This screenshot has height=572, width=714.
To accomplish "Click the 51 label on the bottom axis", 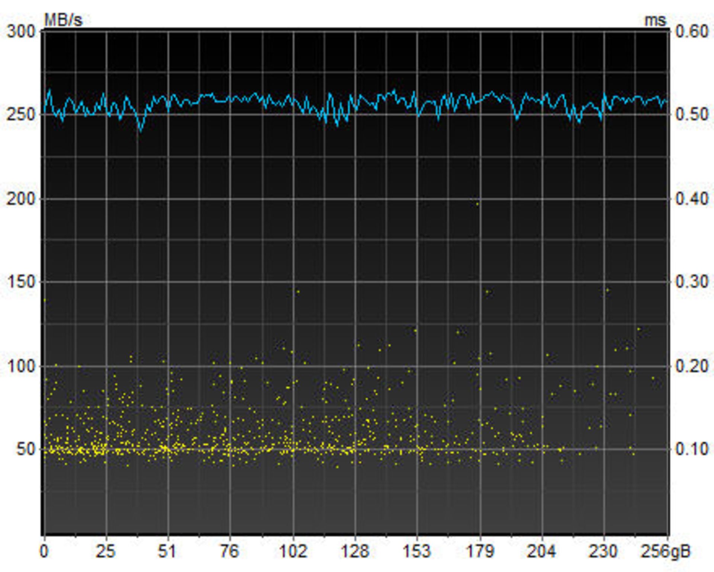I will tap(167, 551).
